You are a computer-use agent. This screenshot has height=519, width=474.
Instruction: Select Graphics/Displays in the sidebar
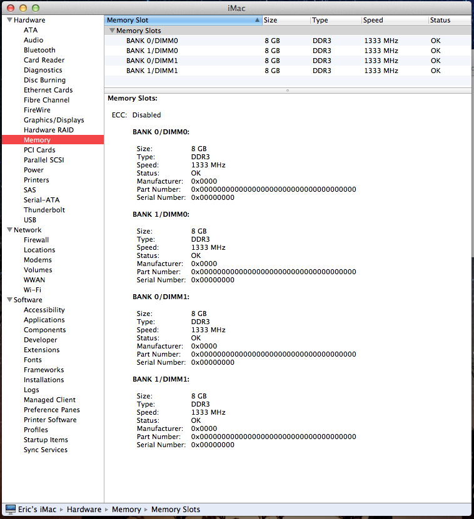click(x=54, y=120)
